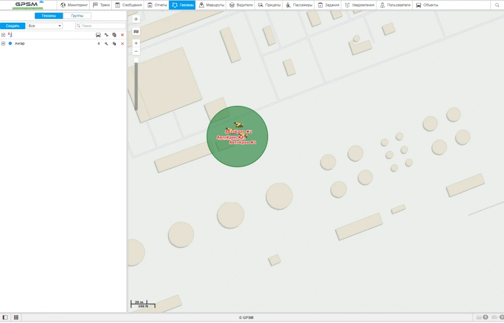Viewport: 504px width, 323px height.
Task: Click copy icon in Ангар row
Action: (x=114, y=44)
